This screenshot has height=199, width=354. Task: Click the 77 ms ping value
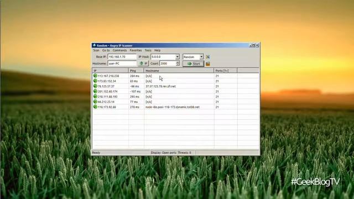[x=134, y=102]
